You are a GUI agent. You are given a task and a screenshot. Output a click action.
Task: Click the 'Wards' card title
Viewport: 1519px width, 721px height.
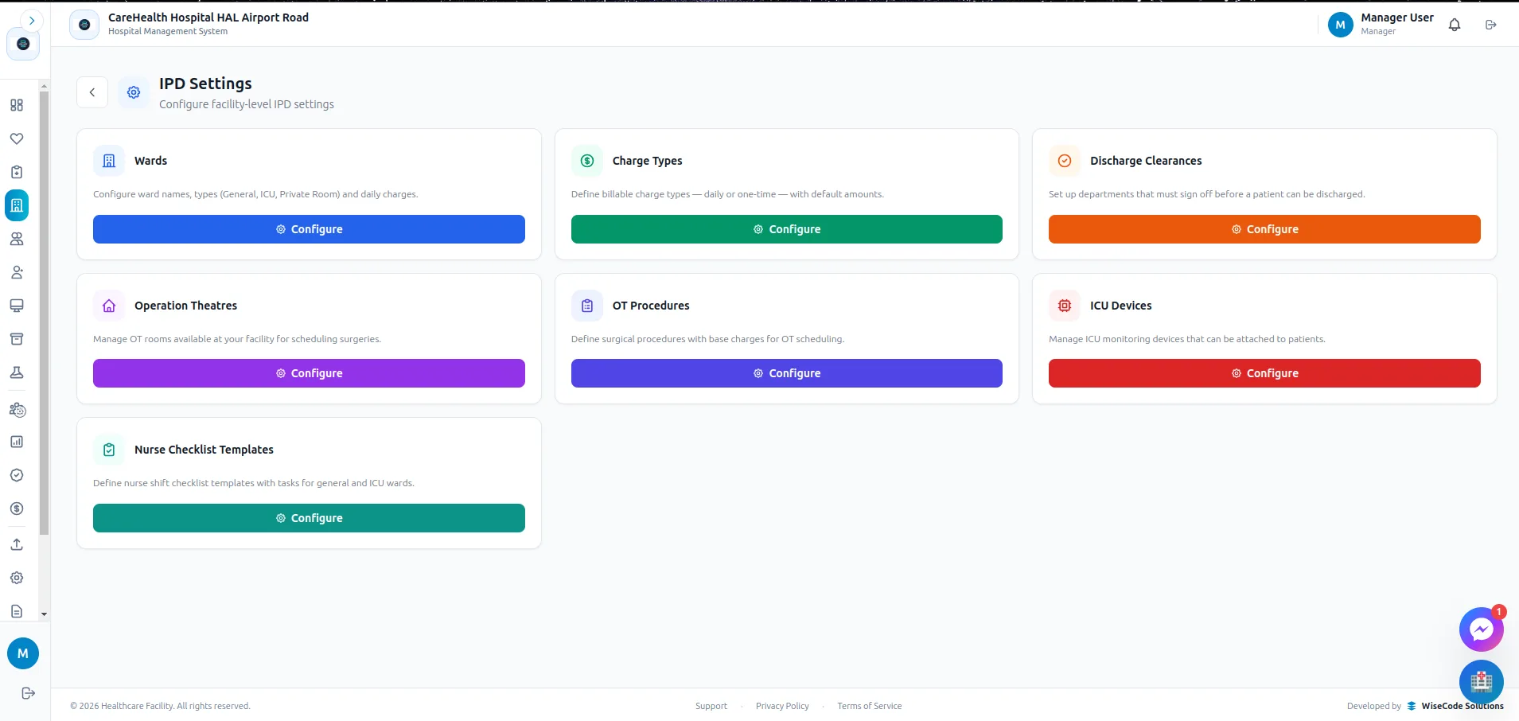(x=150, y=161)
